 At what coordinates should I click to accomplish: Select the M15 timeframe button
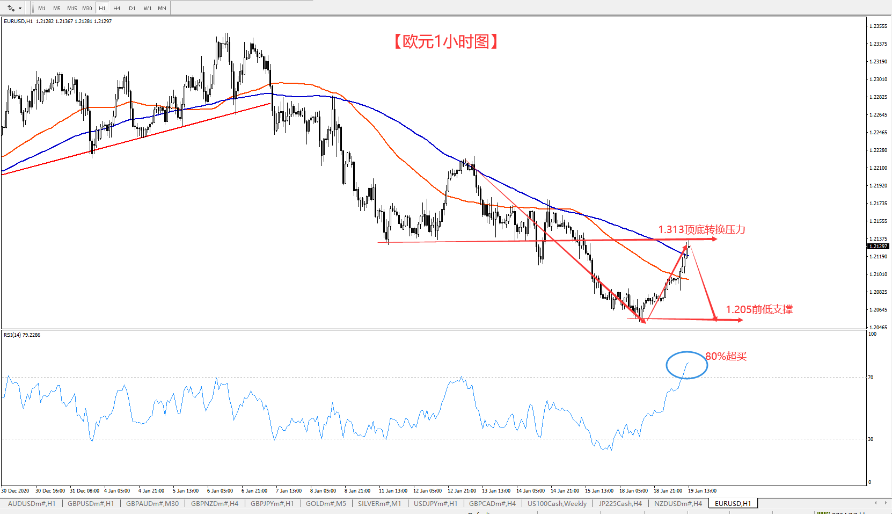tap(72, 8)
